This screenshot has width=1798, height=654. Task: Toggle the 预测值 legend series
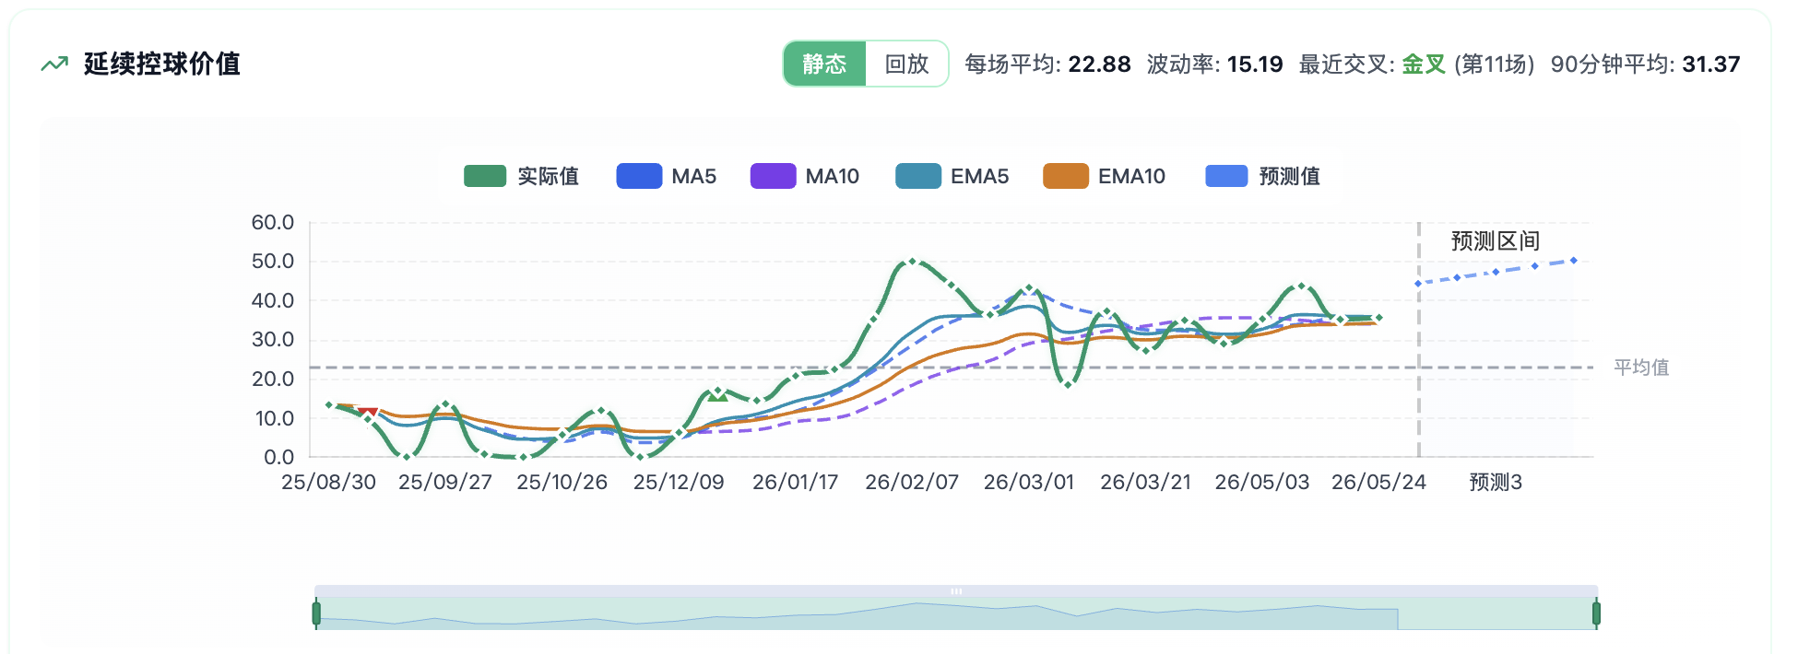[x=1263, y=176]
